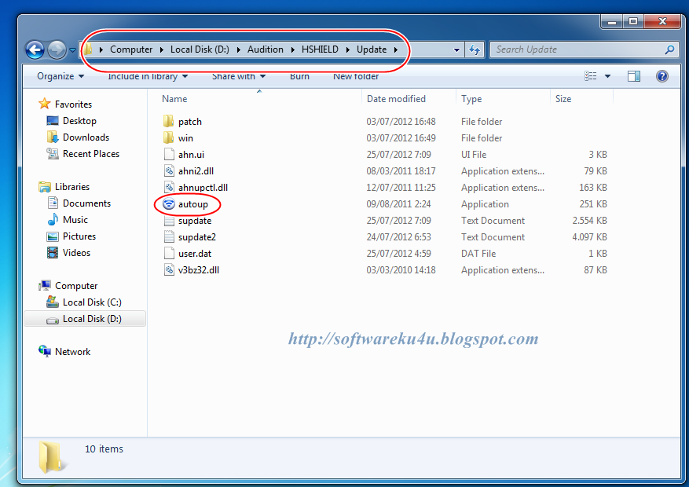This screenshot has height=487, width=689.
Task: Go back with the Back arrow button
Action: (35, 49)
